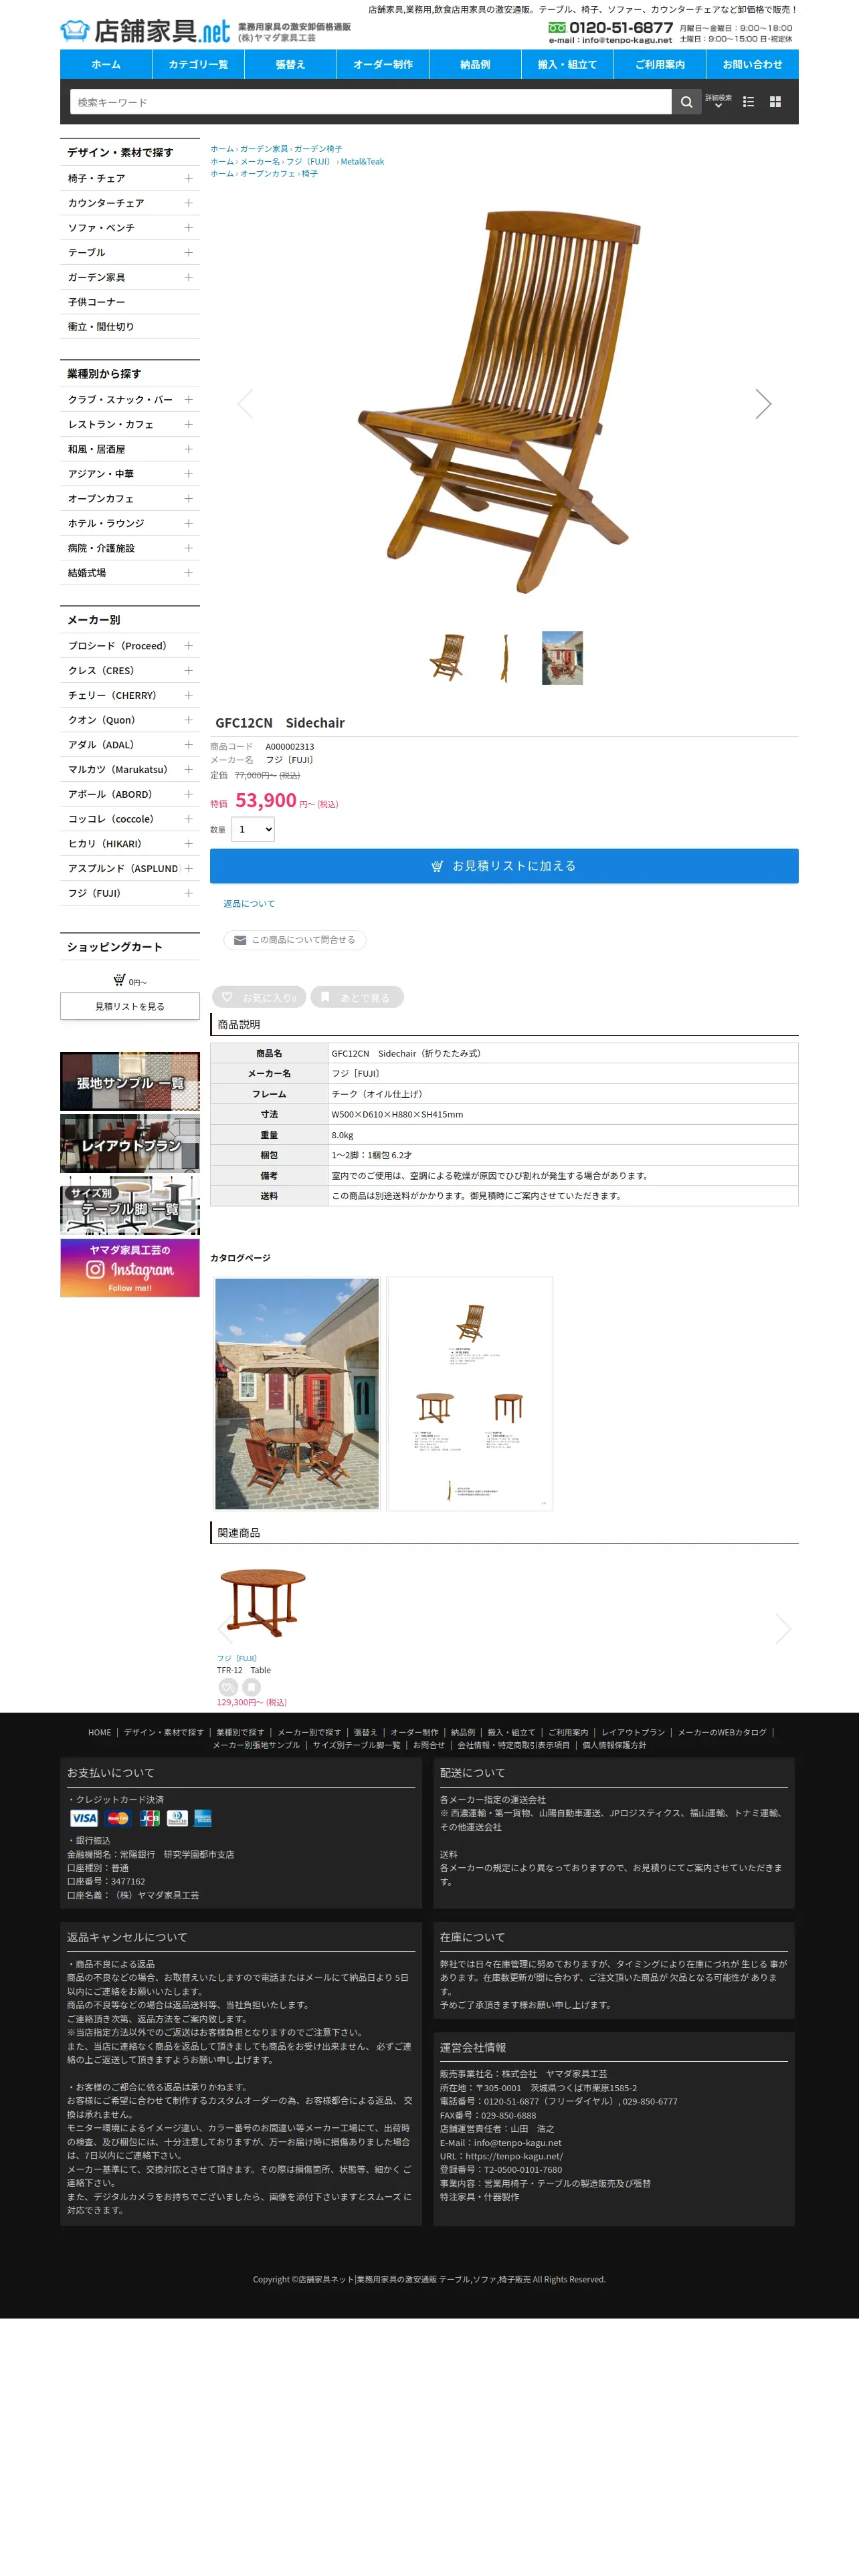The width and height of the screenshot is (859, 2576).
Task: Click next arrow in related products
Action: click(x=783, y=1629)
